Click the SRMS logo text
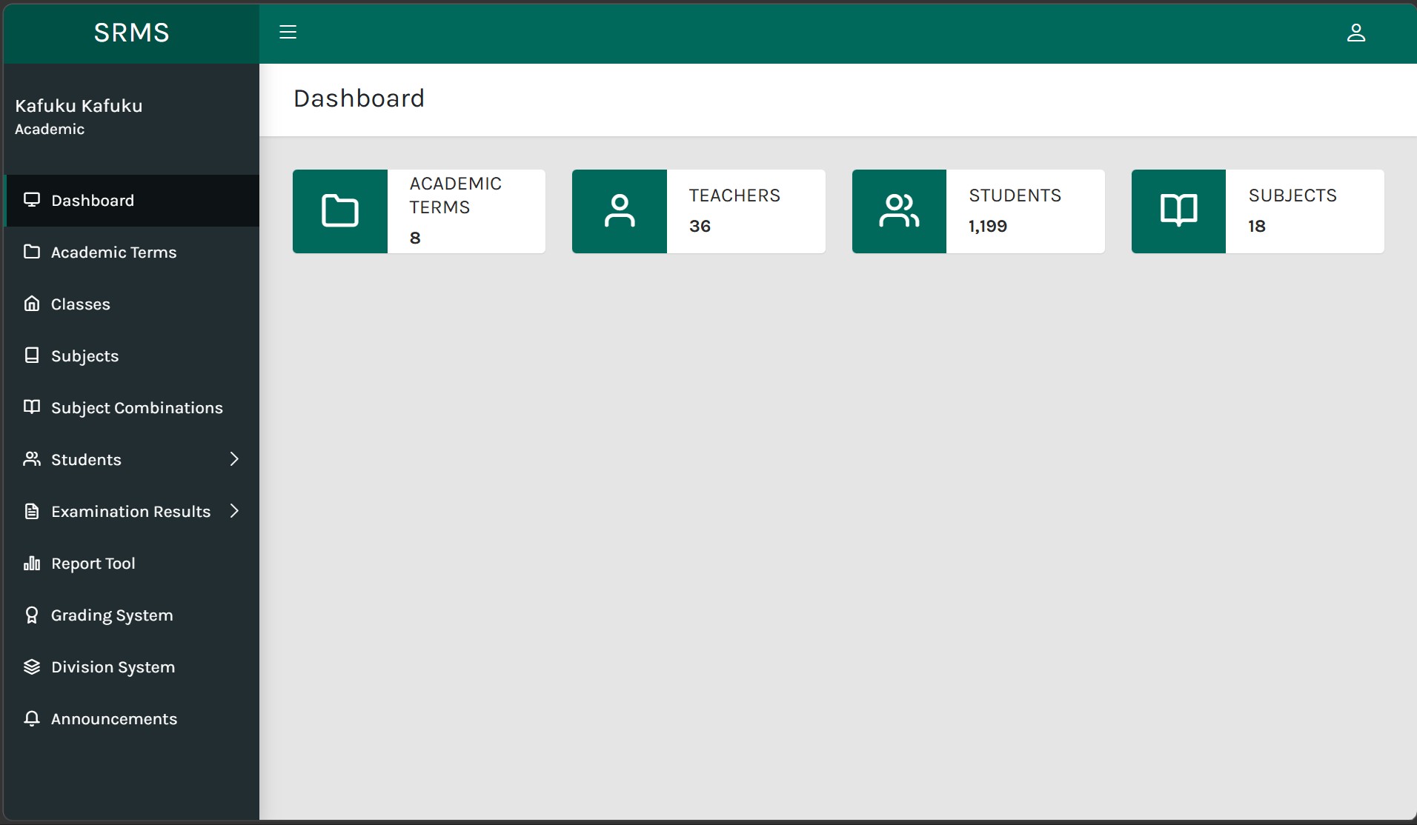Image resolution: width=1417 pixels, height=825 pixels. point(131,33)
